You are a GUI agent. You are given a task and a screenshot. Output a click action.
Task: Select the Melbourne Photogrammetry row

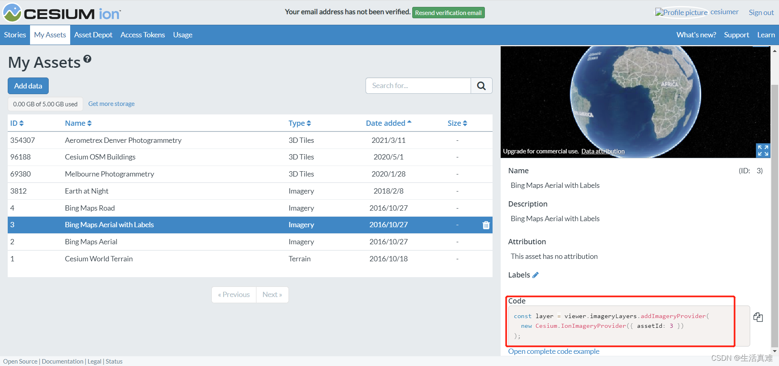click(x=250, y=174)
